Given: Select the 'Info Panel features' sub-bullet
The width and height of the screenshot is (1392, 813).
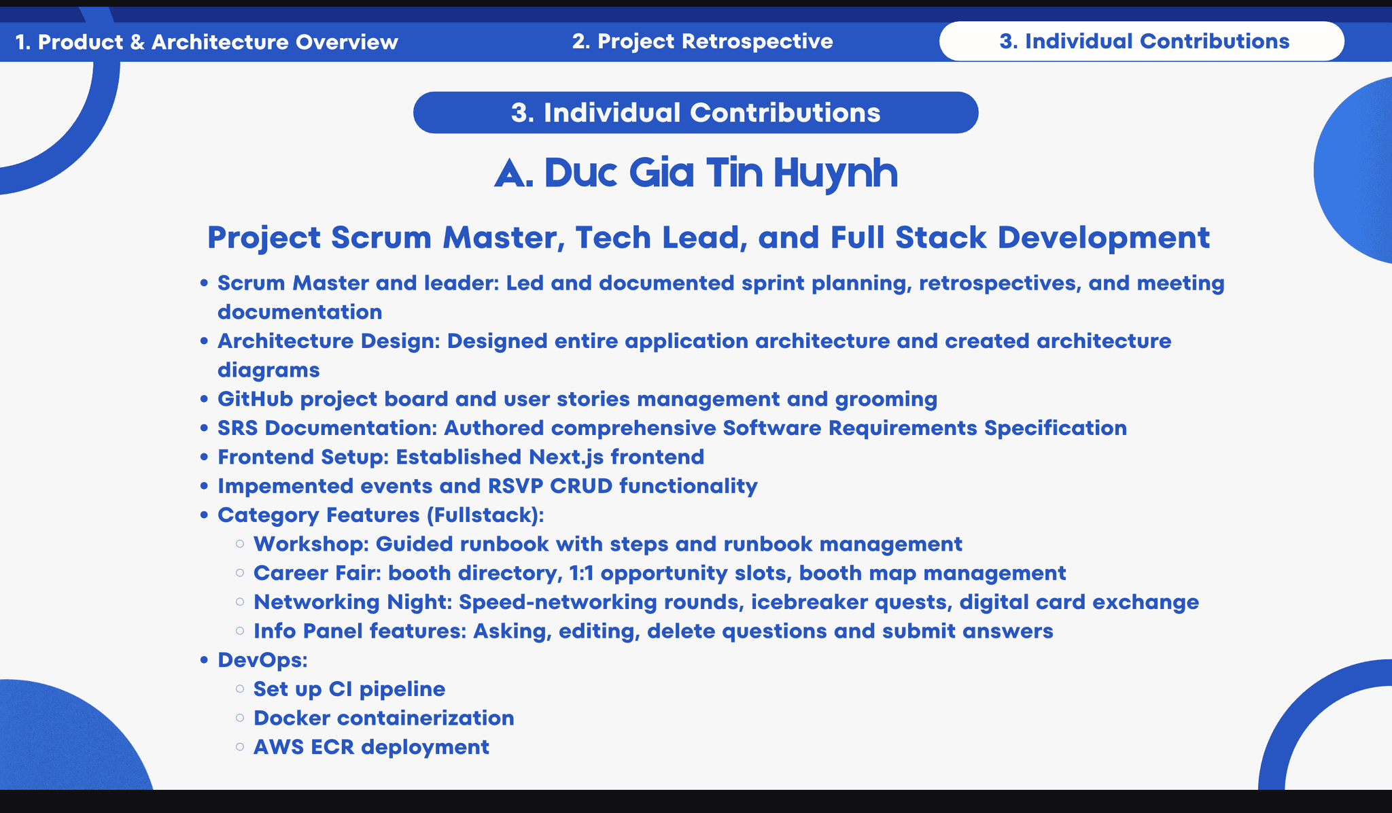Looking at the screenshot, I should (652, 631).
